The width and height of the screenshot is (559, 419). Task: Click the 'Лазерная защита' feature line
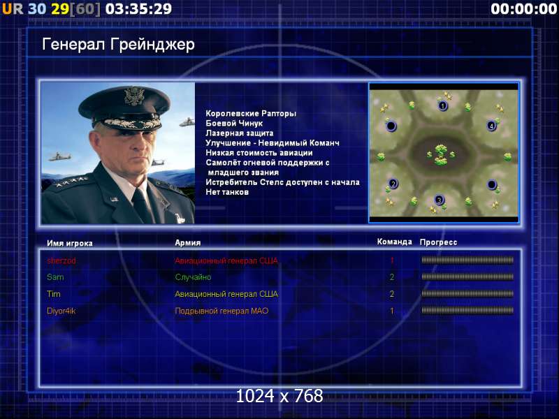click(x=240, y=133)
